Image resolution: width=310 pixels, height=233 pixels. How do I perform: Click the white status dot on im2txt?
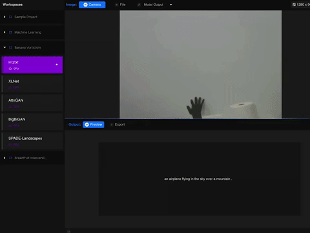[57, 65]
